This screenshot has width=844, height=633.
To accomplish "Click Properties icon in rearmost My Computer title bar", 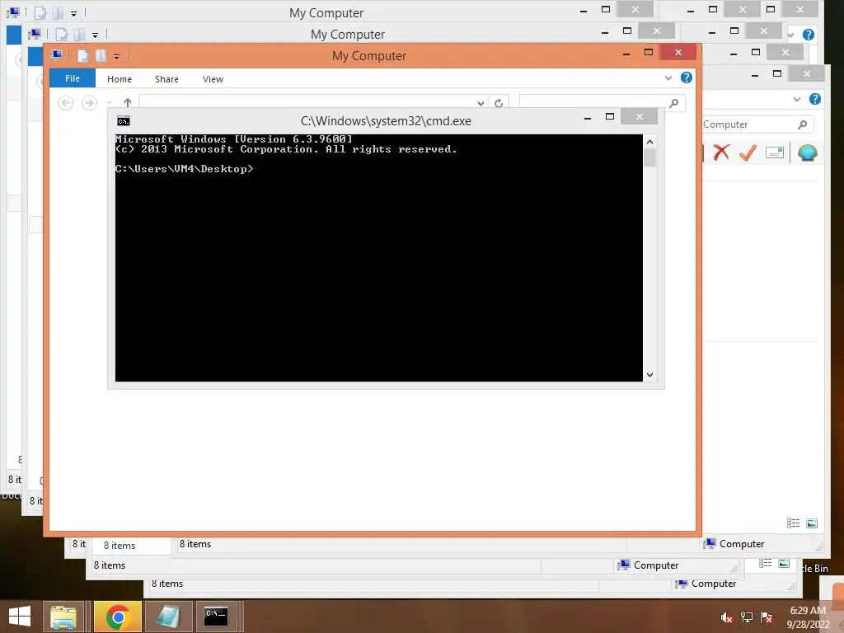I will [x=40, y=13].
